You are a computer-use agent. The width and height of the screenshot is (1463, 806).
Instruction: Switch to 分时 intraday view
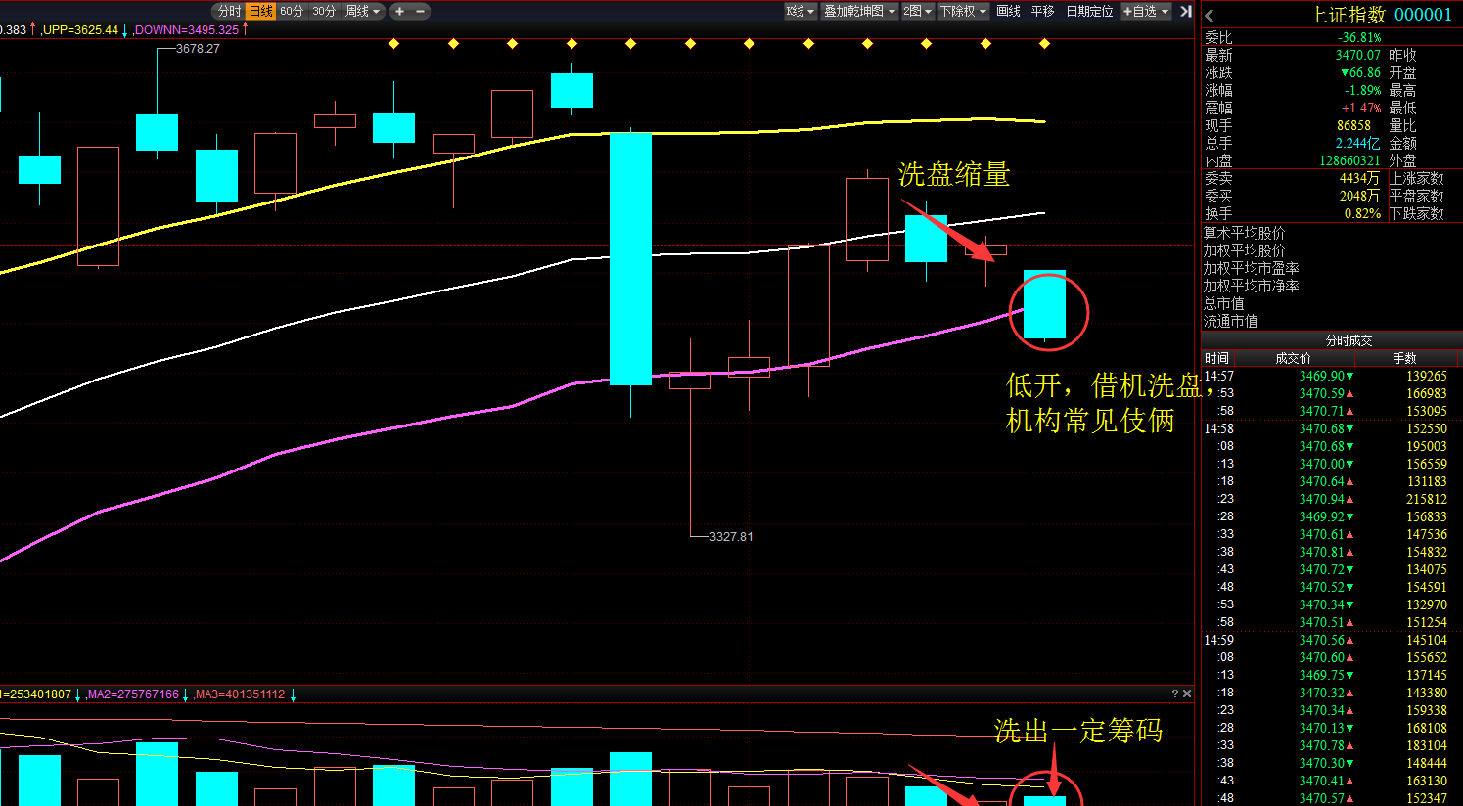pyautogui.click(x=229, y=11)
